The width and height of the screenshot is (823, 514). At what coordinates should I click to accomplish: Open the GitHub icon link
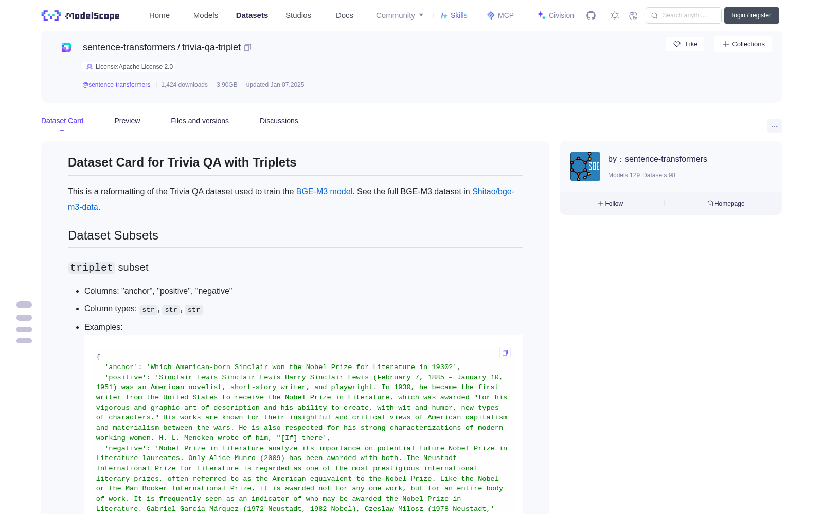tap(591, 15)
